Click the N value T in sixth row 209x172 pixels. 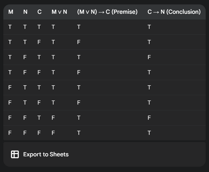tap(25, 103)
